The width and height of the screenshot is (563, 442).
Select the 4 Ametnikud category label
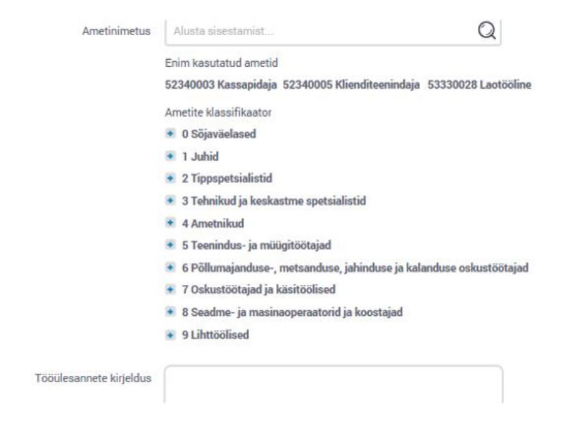[213, 223]
